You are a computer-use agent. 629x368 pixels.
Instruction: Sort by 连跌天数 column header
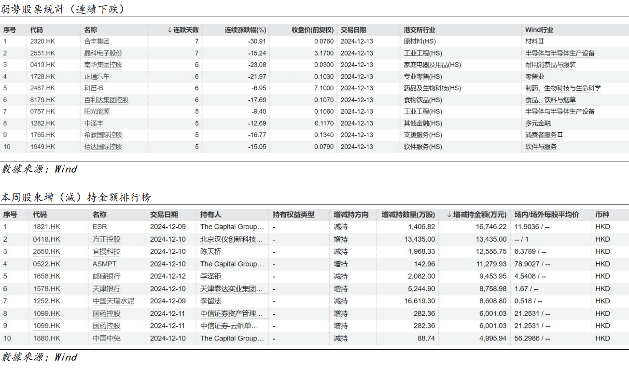[183, 30]
